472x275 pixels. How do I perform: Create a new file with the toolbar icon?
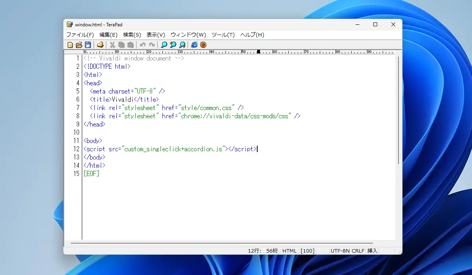click(70, 45)
